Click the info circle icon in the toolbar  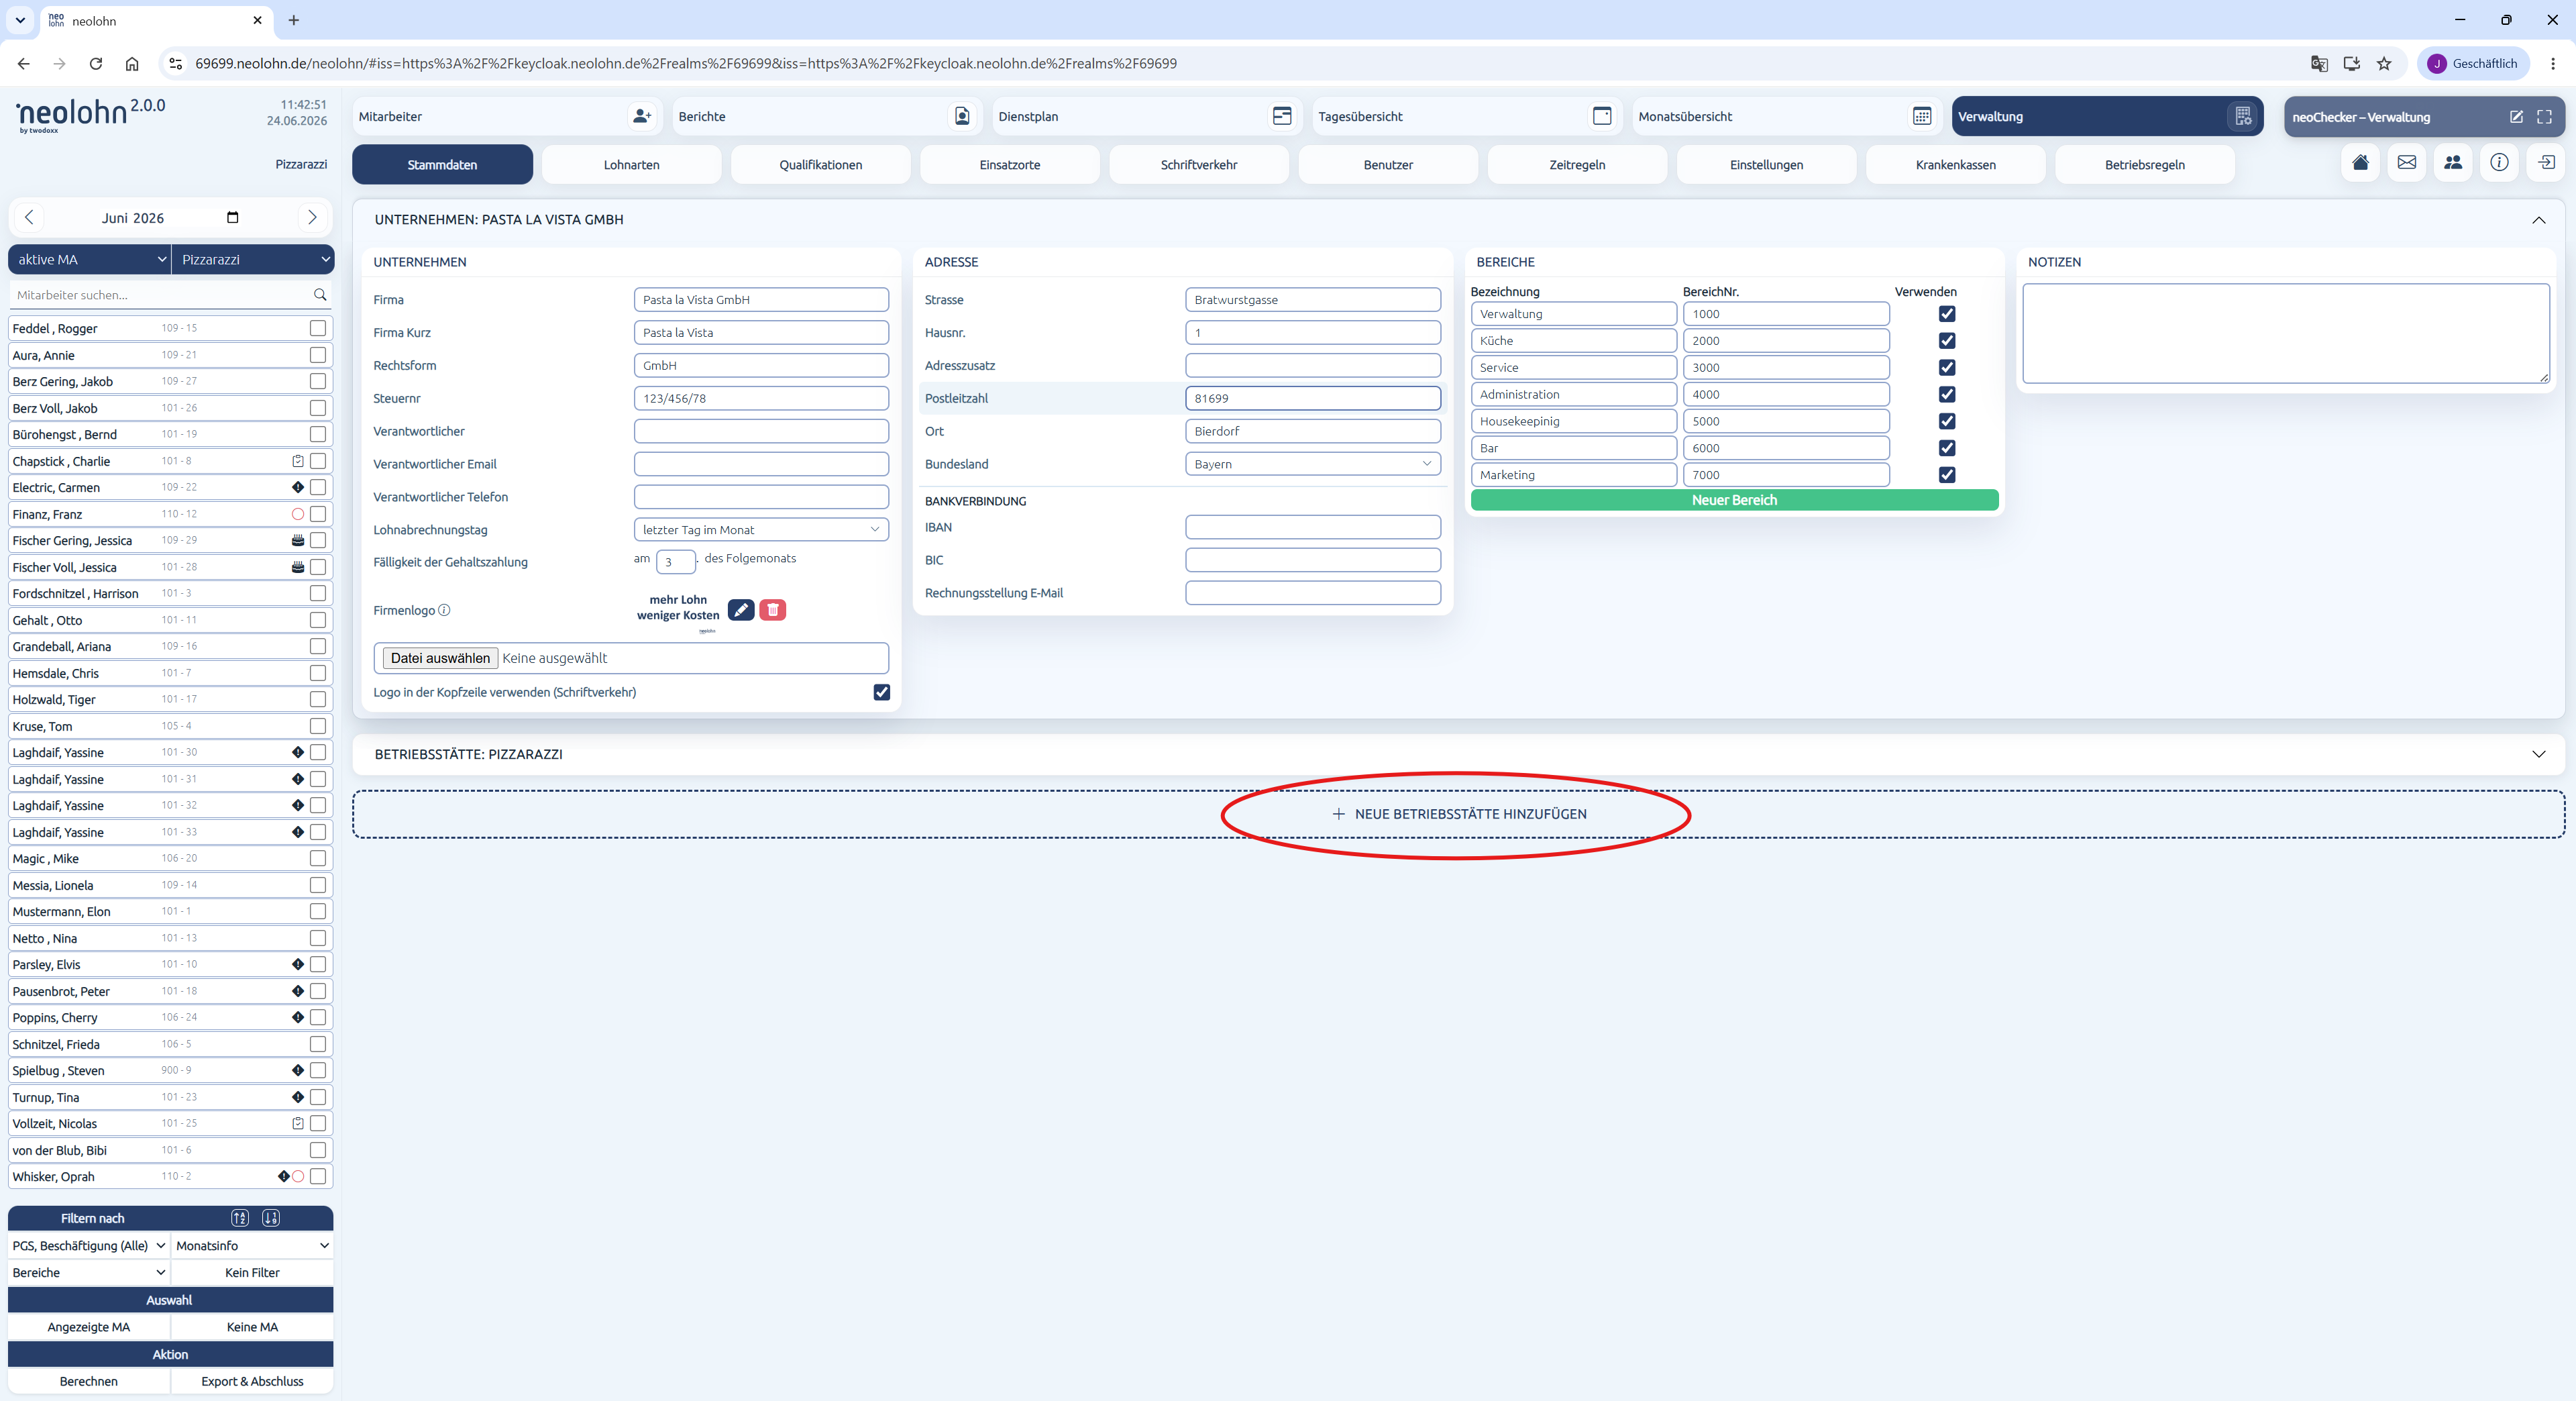[2499, 163]
